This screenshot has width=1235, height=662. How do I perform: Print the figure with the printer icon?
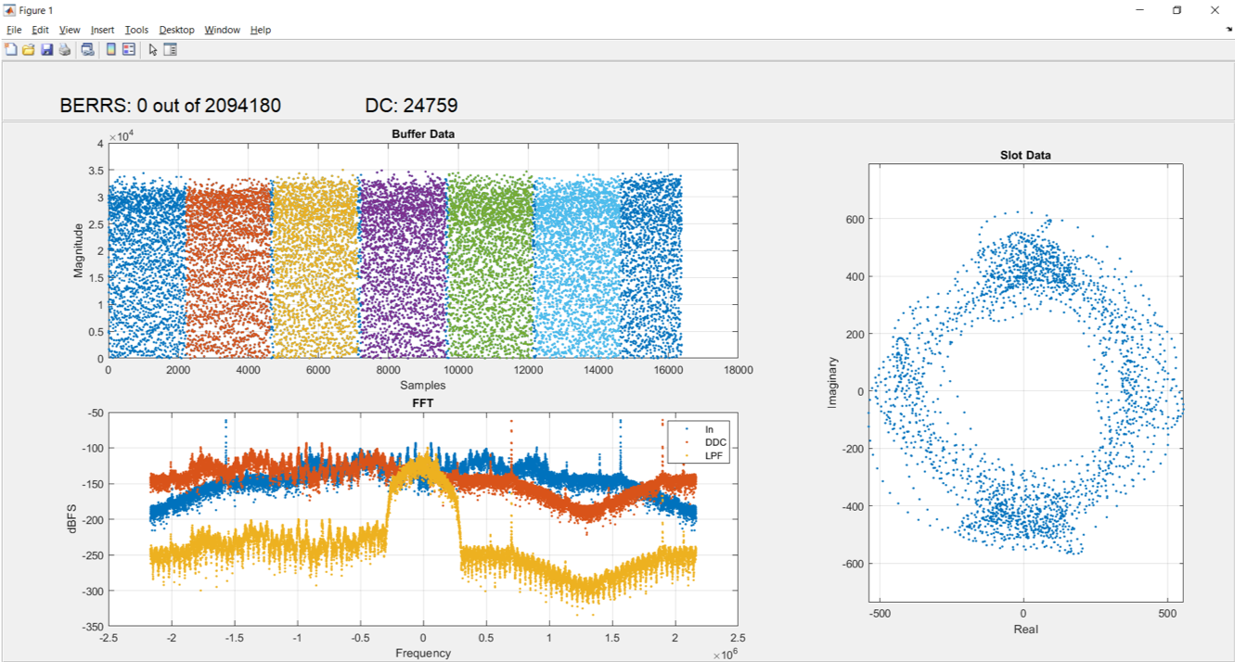point(64,49)
